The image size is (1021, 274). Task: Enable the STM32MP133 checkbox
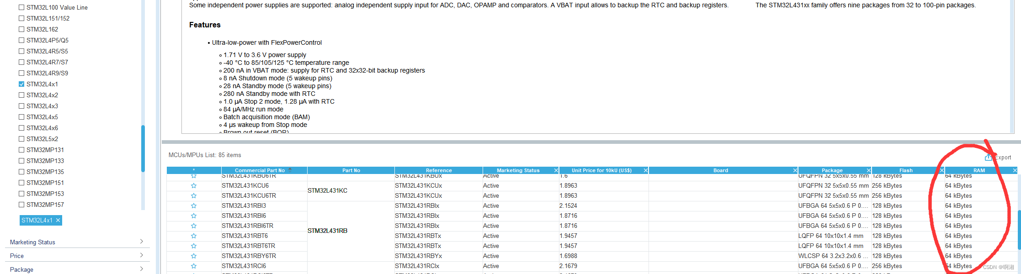click(x=21, y=161)
